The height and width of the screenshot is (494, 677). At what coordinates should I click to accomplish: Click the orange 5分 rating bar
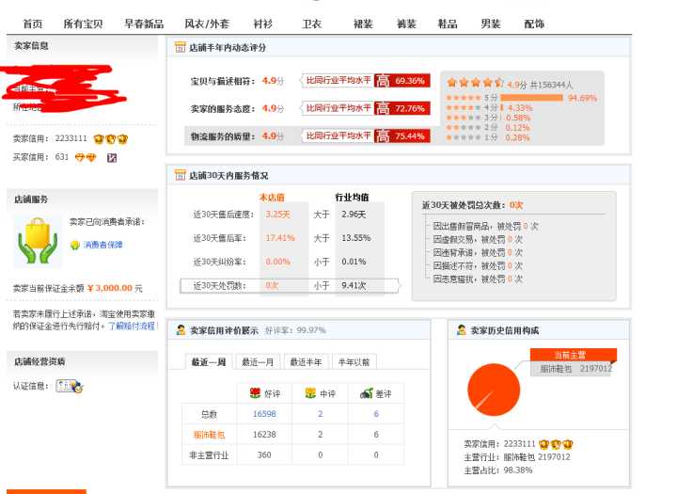tap(532, 98)
